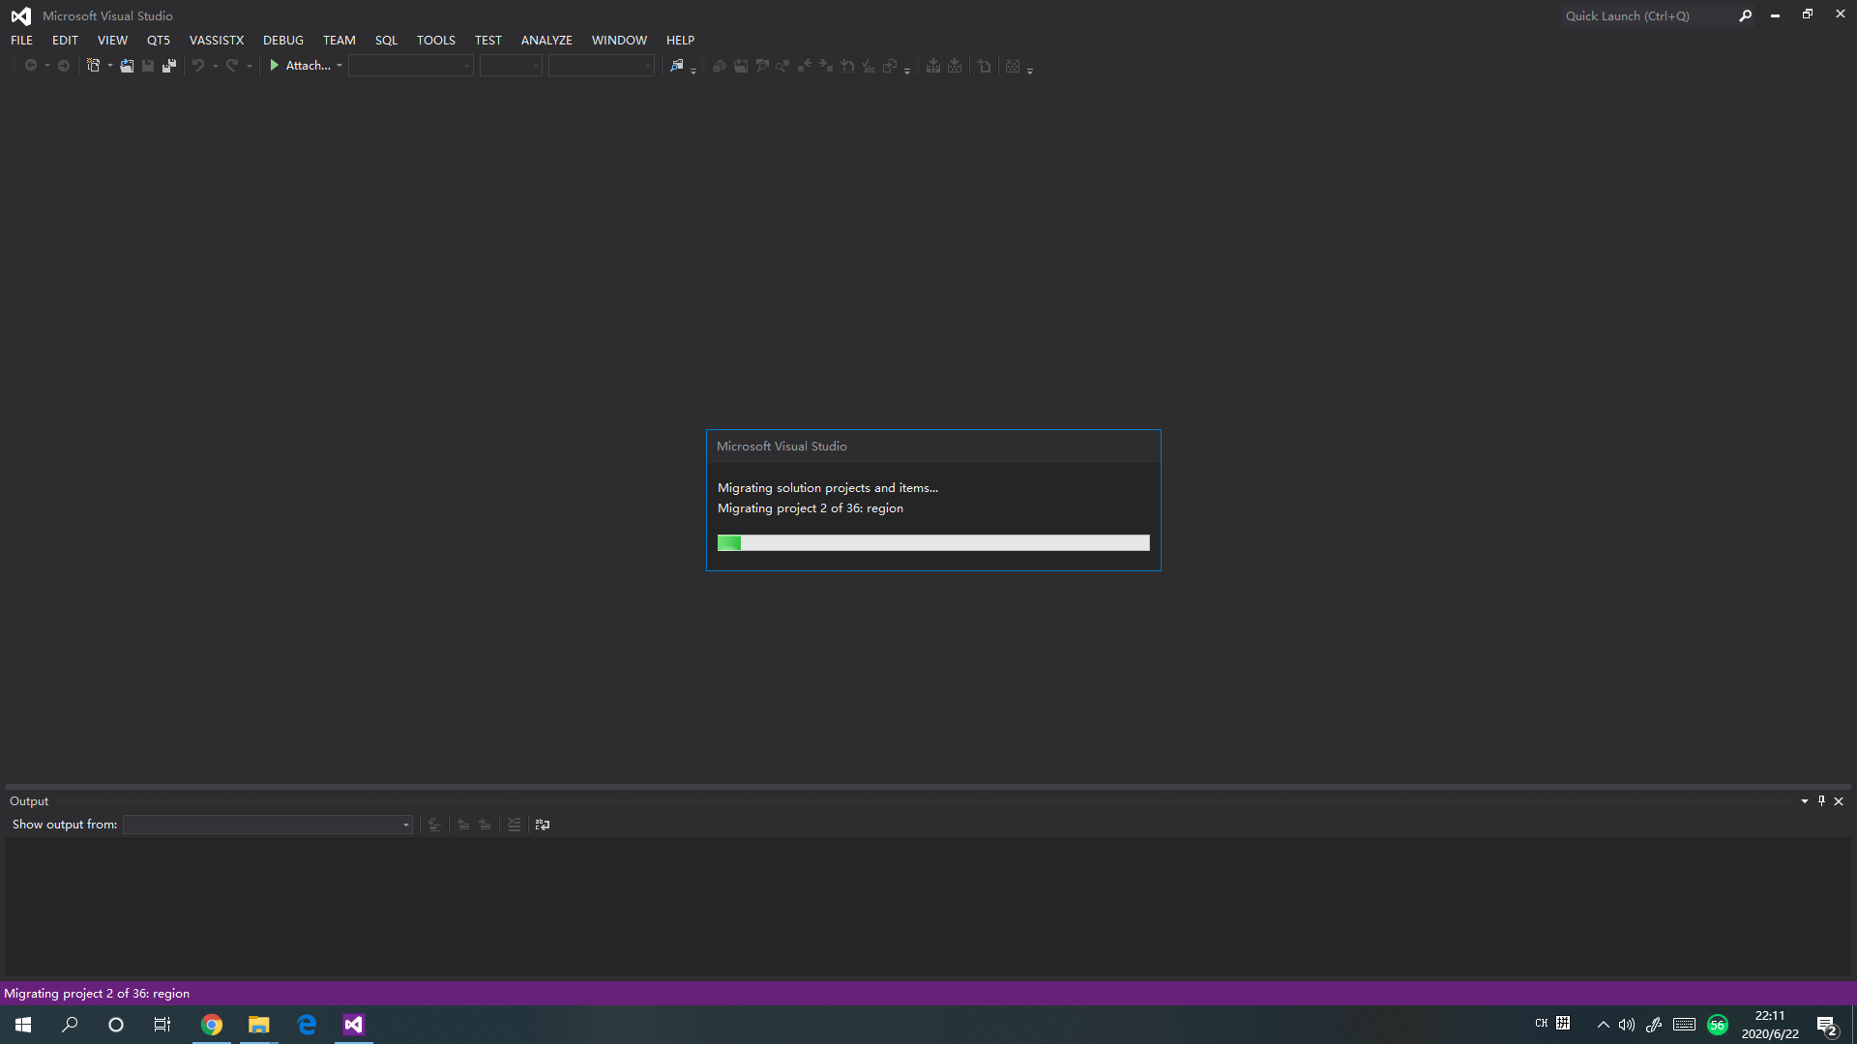Open the VASSISTX menu
The width and height of the screenshot is (1857, 1044).
click(x=216, y=40)
